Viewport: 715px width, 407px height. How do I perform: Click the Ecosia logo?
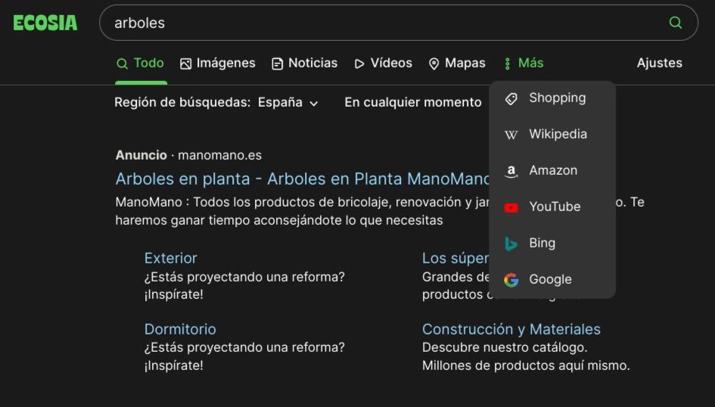[45, 23]
